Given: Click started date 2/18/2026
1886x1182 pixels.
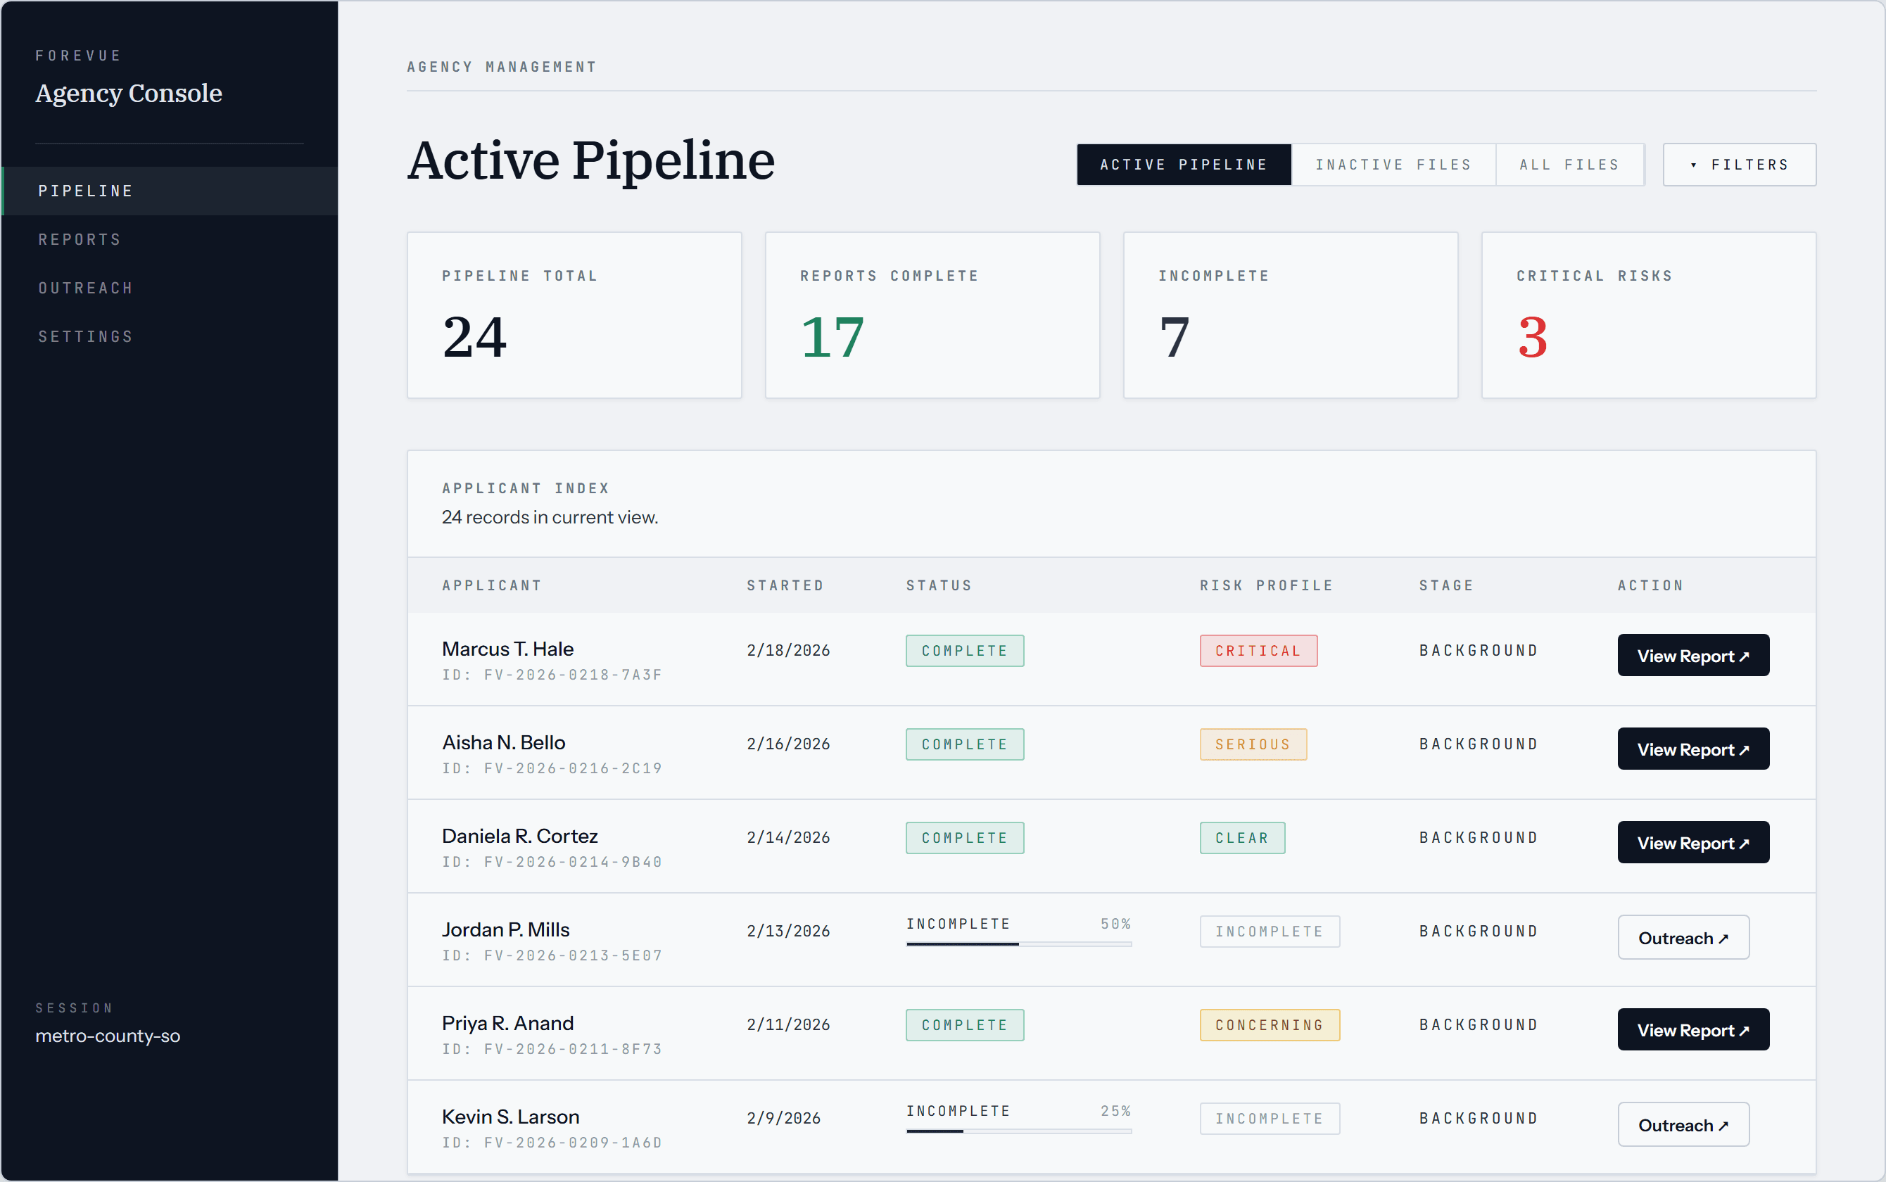Looking at the screenshot, I should click(788, 650).
